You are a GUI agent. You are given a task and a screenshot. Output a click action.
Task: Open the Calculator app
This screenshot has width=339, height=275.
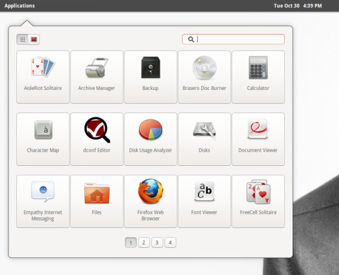tap(258, 77)
